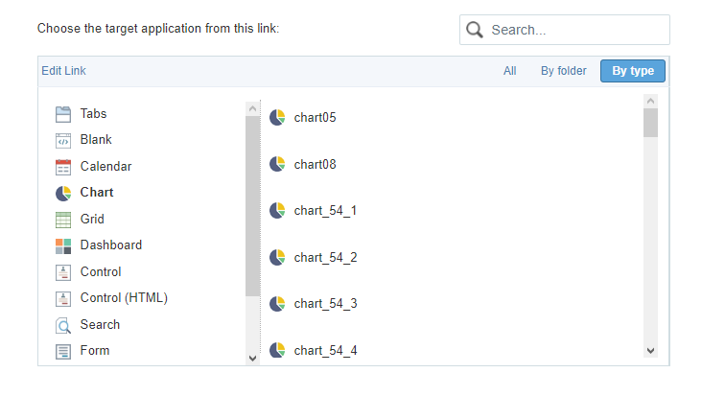The width and height of the screenshot is (725, 396).
Task: Open the Edit Link label
Action: (63, 71)
